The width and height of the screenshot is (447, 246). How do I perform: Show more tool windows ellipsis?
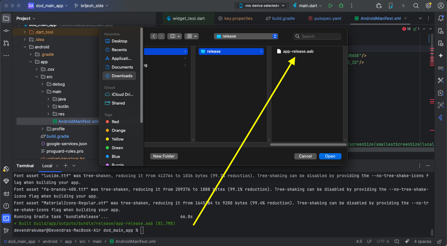6,56
